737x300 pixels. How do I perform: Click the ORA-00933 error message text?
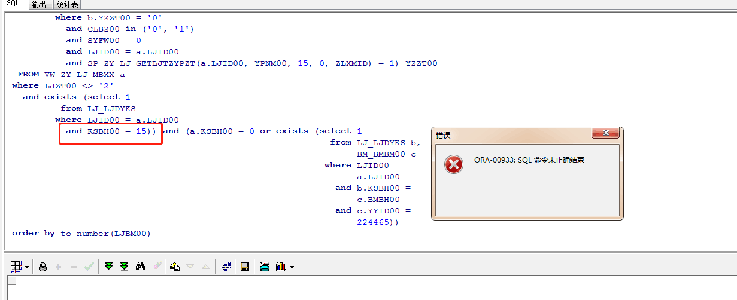coord(529,160)
